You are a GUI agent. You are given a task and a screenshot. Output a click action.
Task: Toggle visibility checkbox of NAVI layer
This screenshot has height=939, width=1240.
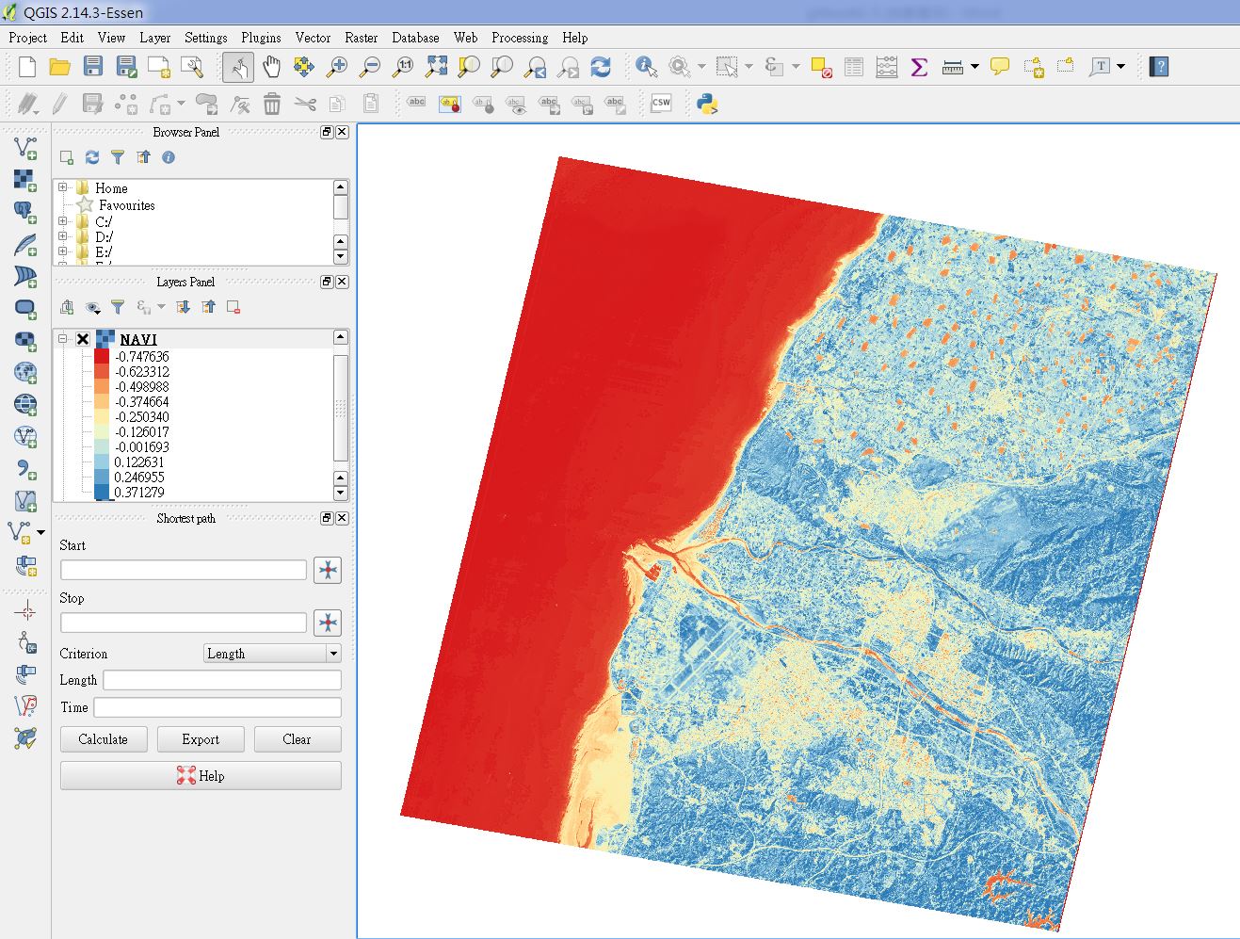point(83,339)
